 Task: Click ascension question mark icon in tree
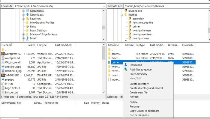tap(130, 19)
